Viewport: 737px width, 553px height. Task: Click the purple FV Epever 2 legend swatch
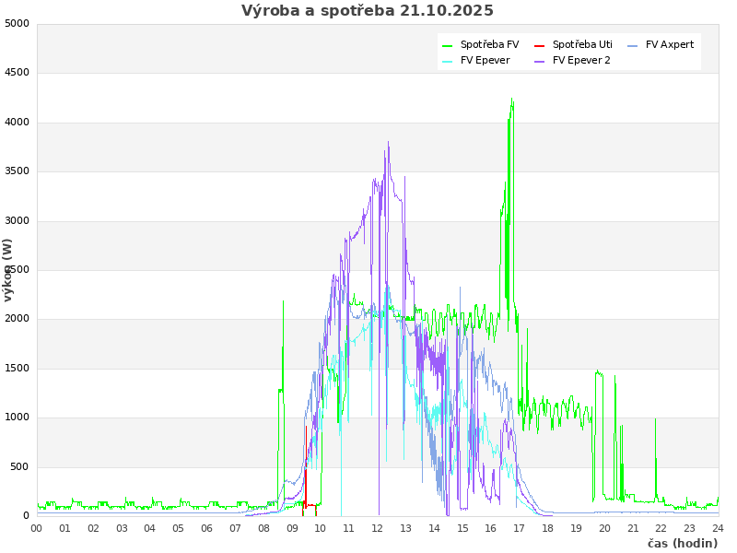tap(540, 62)
